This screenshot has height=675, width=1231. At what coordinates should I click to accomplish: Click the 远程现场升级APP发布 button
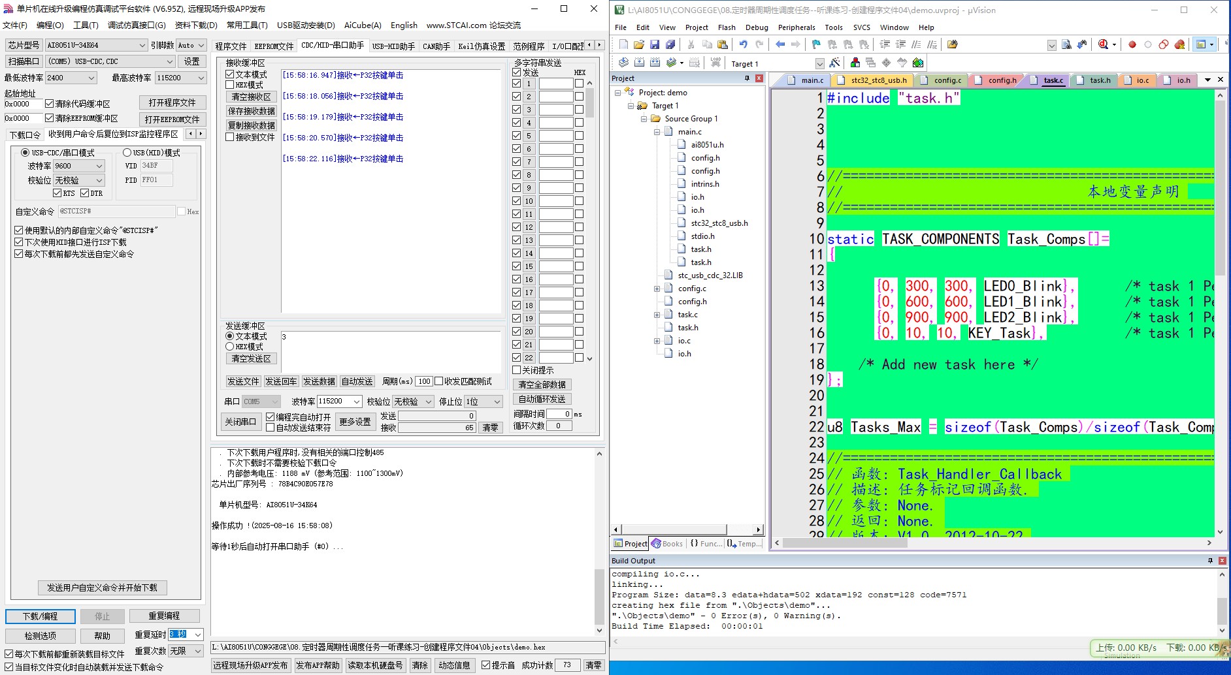pos(250,665)
